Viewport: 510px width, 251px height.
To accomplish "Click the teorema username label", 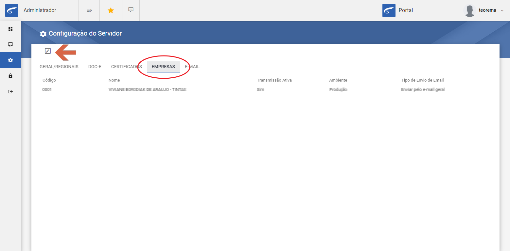I will pos(487,10).
